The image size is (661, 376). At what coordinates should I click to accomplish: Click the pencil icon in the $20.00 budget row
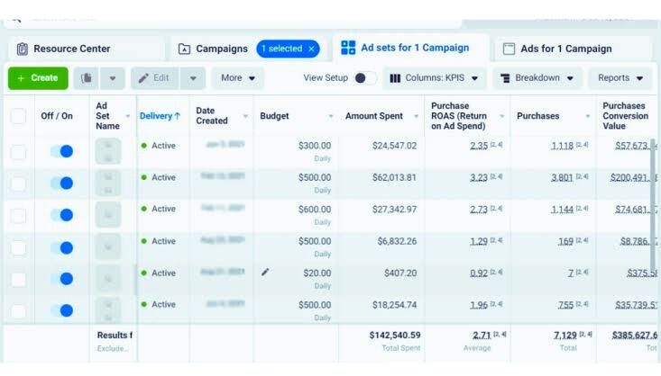click(265, 272)
